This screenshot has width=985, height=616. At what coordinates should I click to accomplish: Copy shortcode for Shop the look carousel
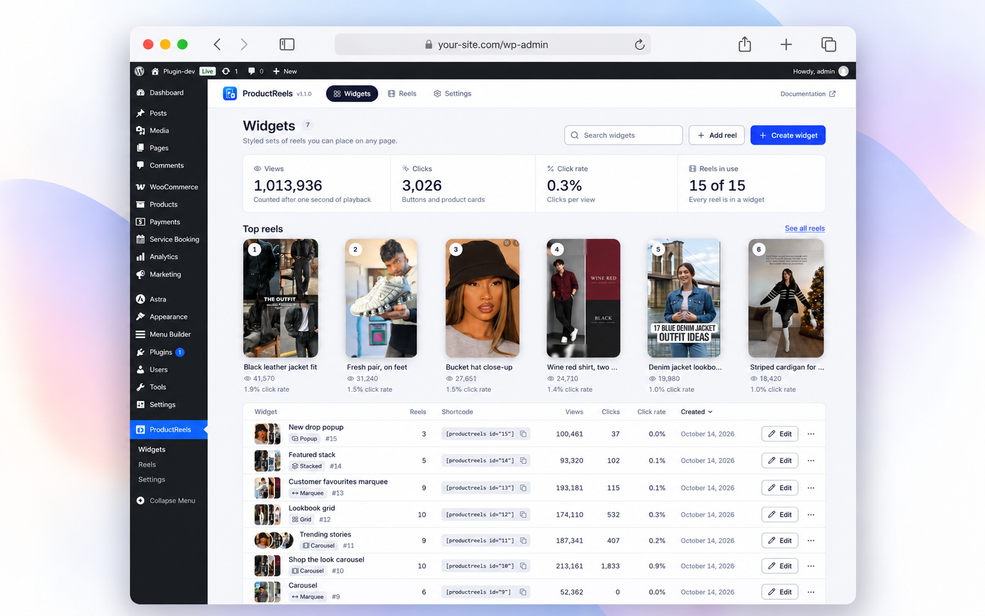(x=524, y=566)
